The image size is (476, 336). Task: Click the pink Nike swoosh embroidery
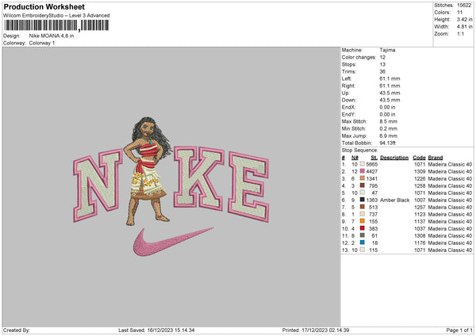click(x=173, y=242)
